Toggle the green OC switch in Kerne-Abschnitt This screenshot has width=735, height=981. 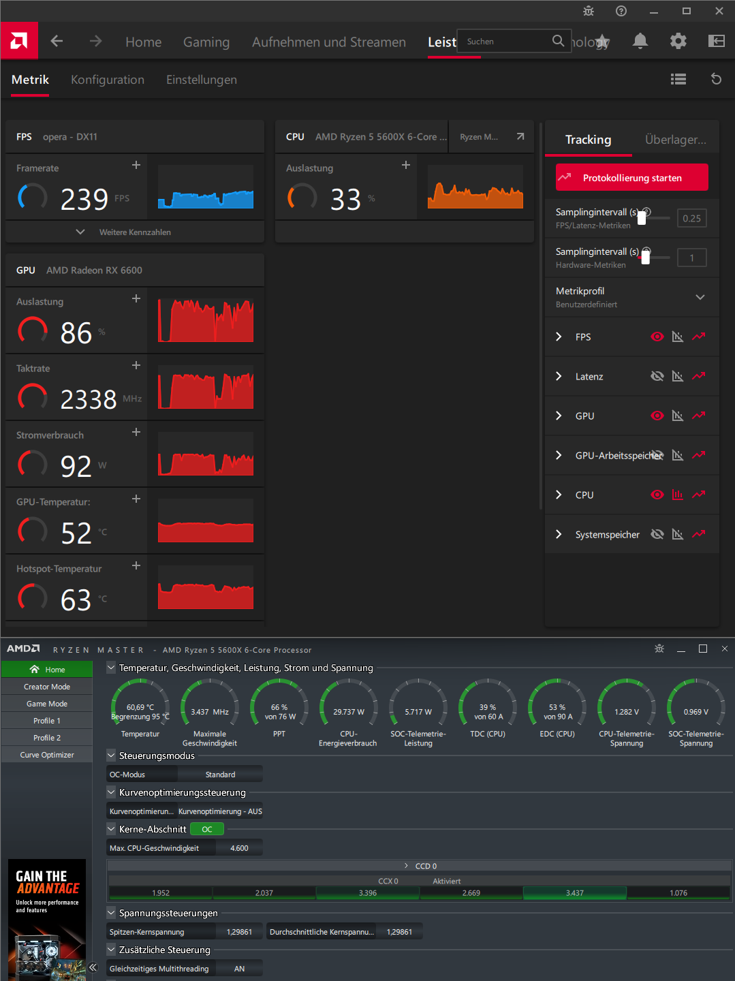click(207, 829)
